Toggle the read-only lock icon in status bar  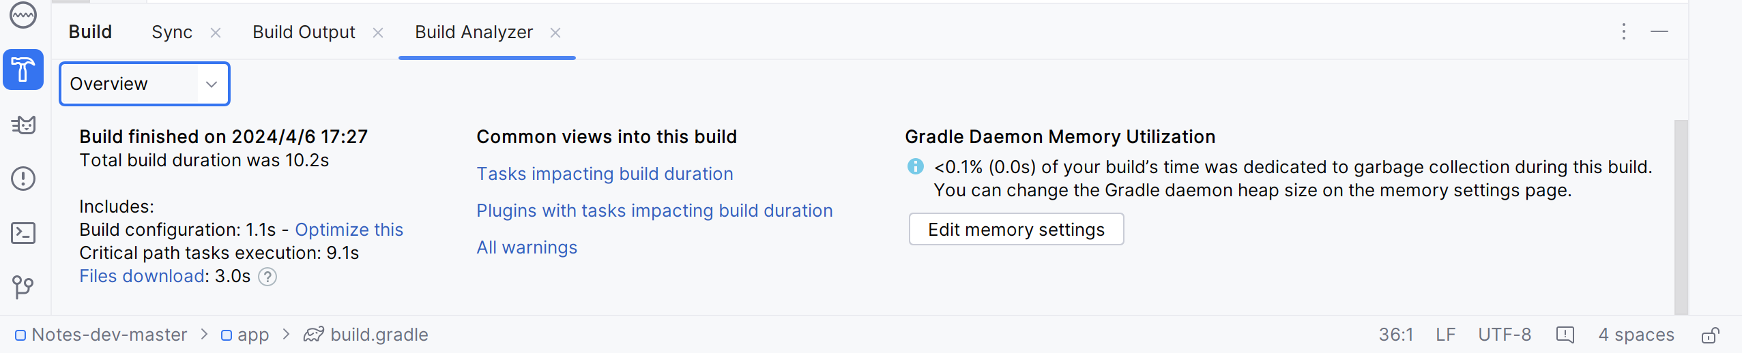click(1710, 335)
